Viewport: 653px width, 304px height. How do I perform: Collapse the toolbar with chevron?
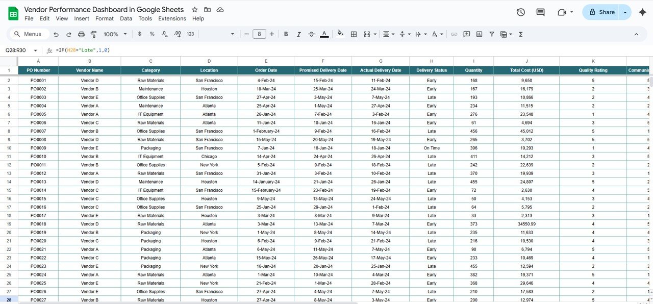click(636, 34)
